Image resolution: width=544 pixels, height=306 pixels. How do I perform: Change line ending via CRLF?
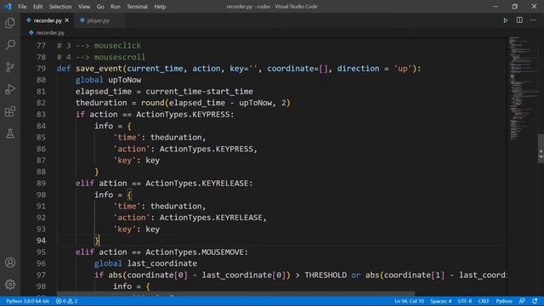(484, 301)
